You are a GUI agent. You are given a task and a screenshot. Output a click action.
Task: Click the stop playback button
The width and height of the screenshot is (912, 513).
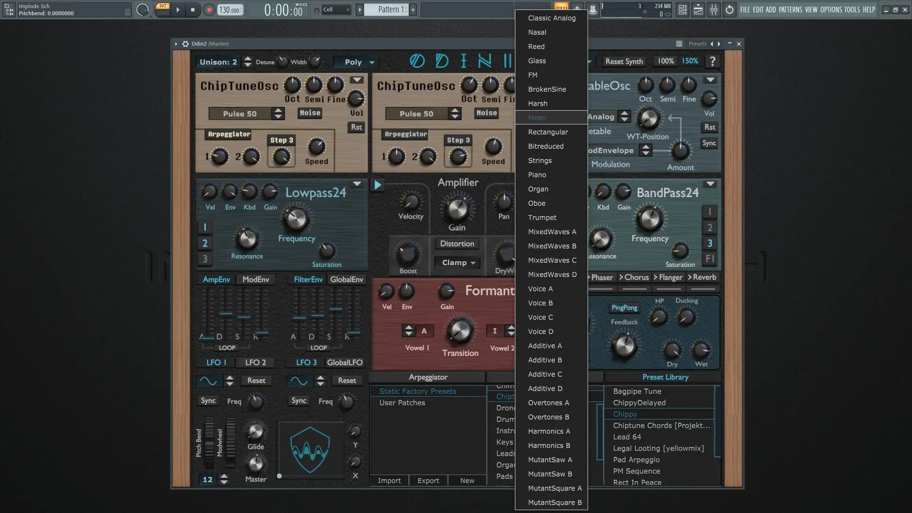coord(192,9)
